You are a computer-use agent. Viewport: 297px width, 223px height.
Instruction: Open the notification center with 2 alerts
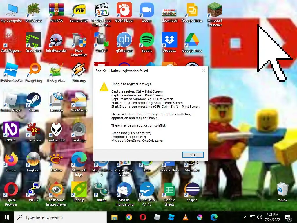tap(288, 218)
